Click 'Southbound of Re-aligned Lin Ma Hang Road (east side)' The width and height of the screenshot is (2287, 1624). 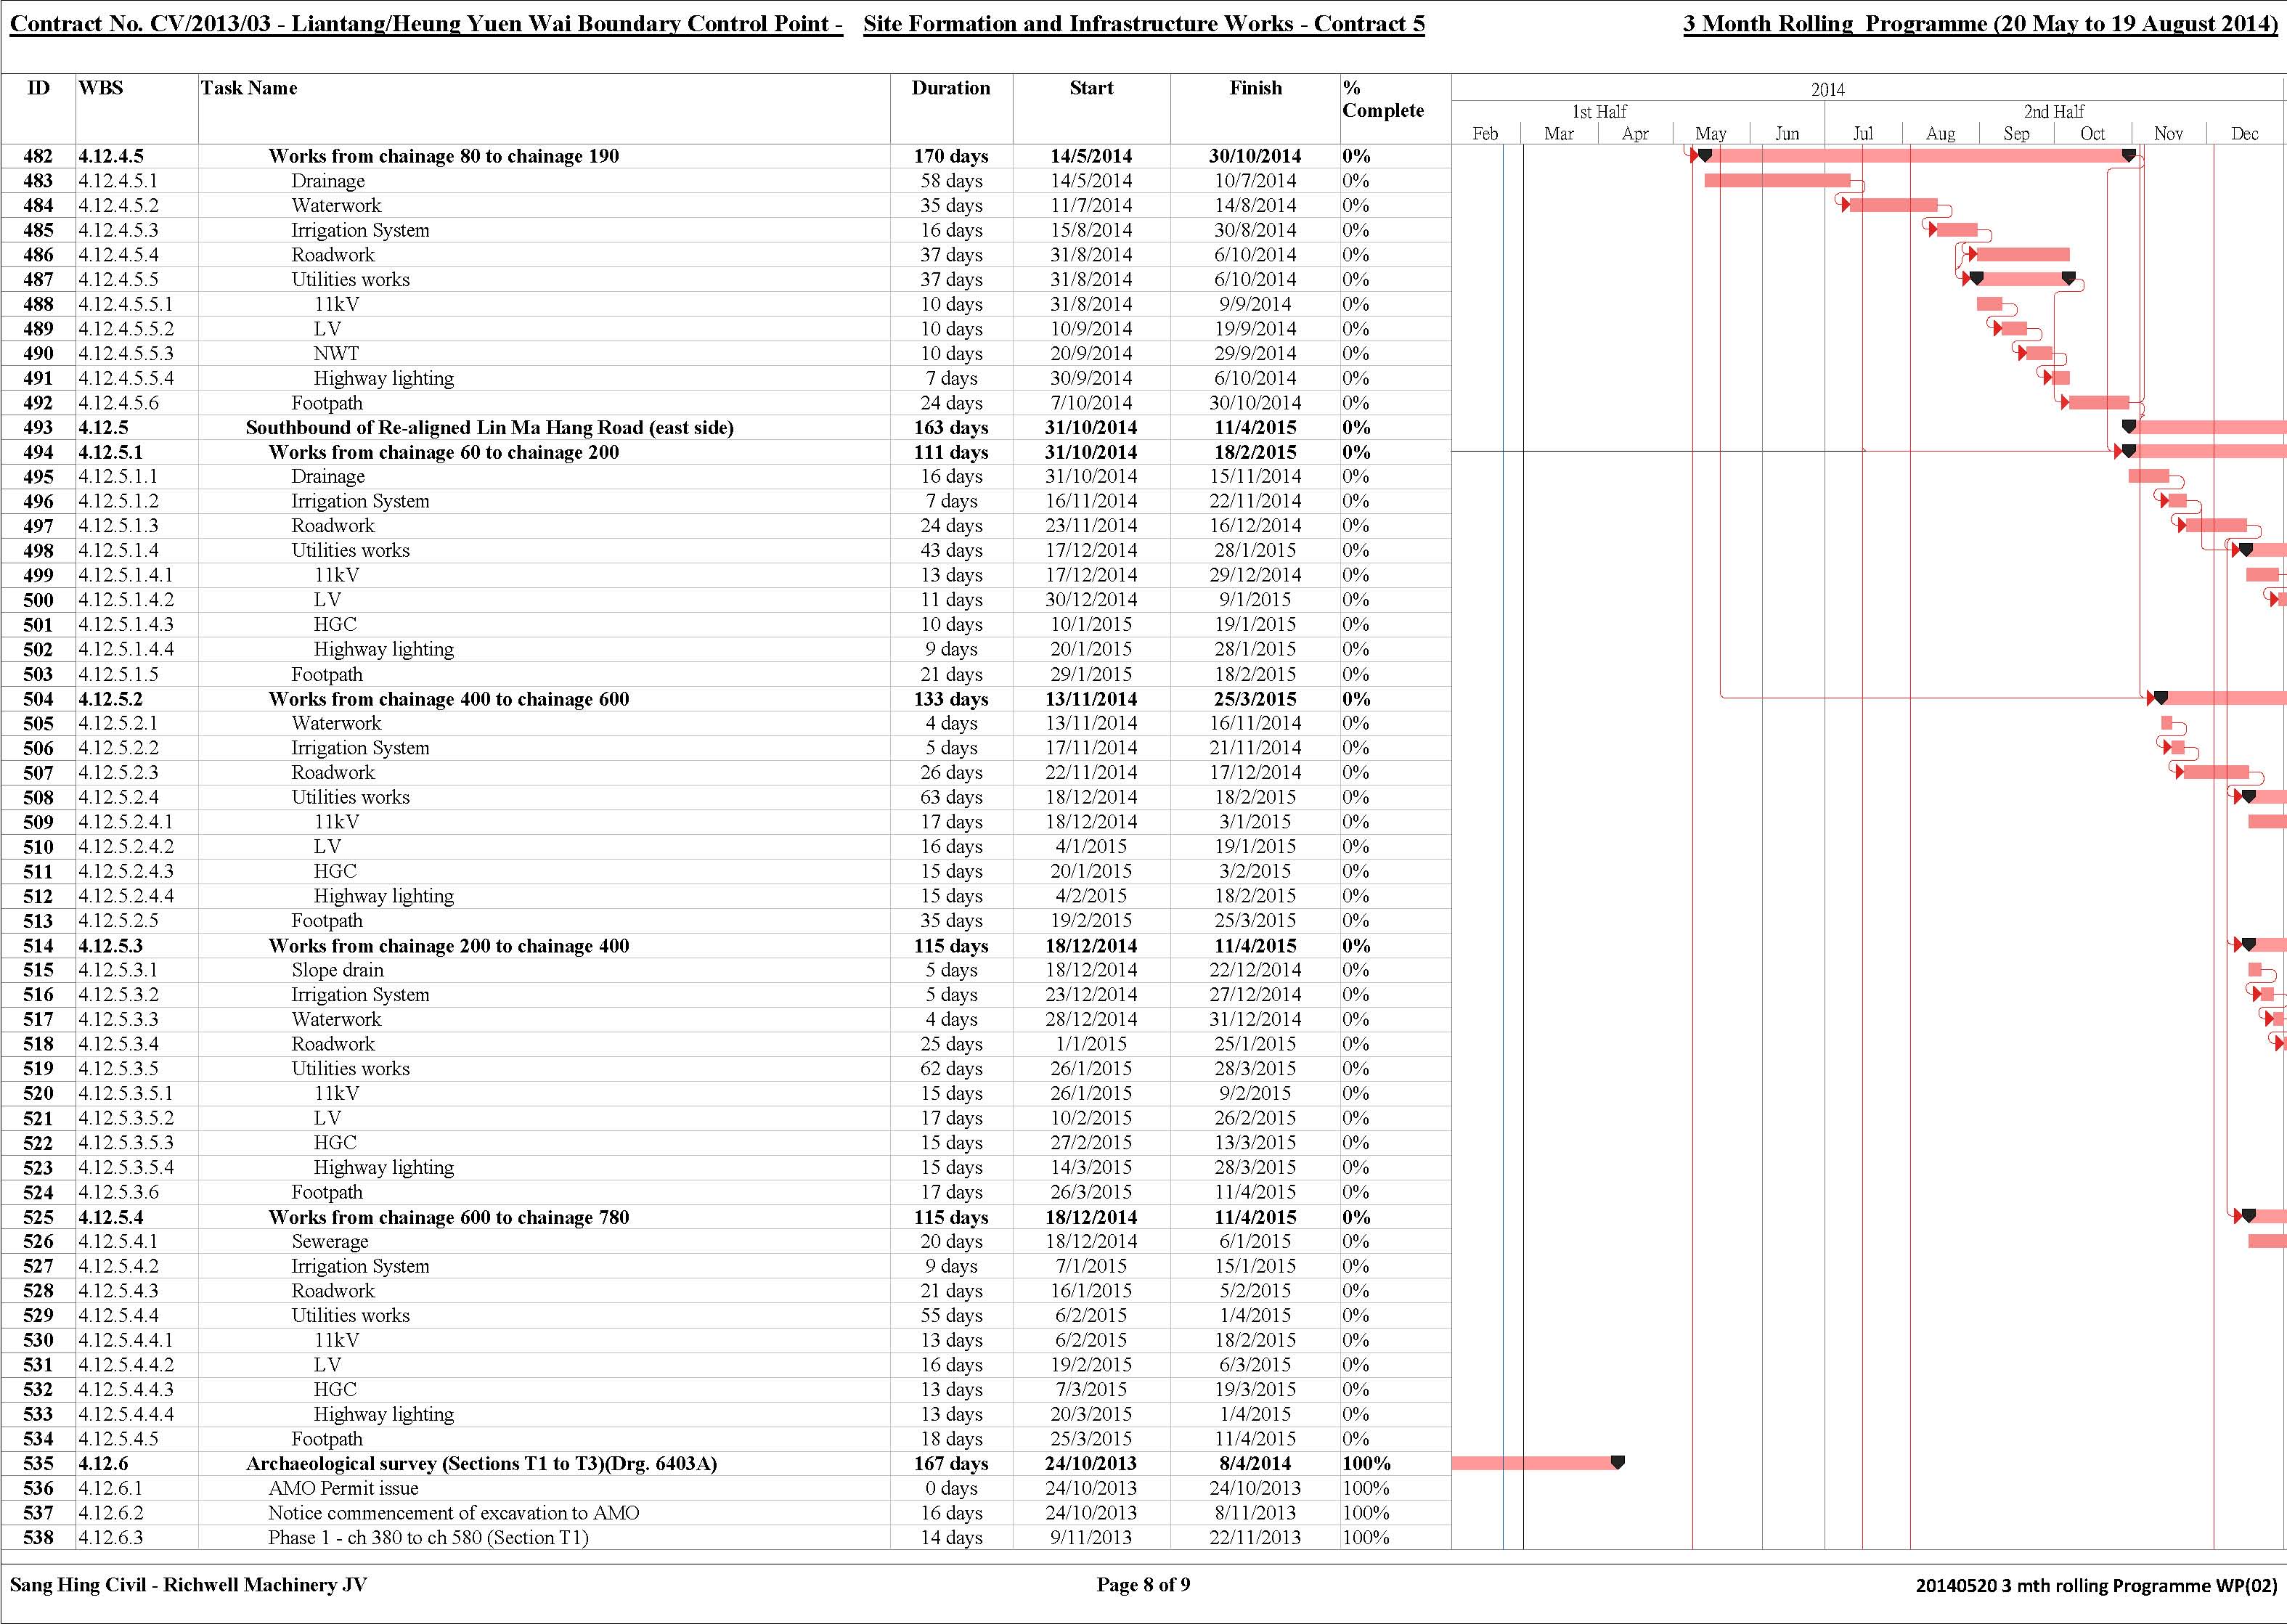tap(490, 428)
